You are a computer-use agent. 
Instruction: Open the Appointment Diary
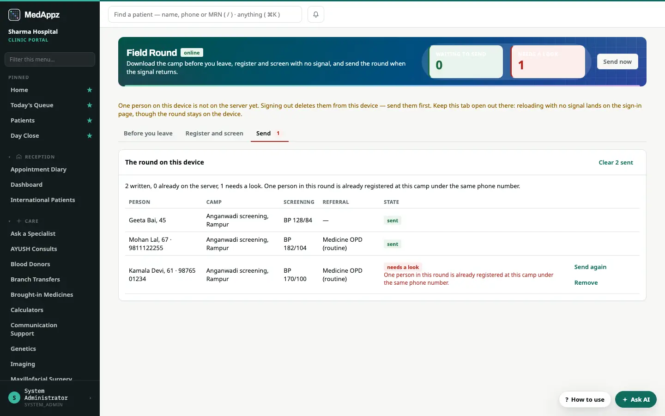pyautogui.click(x=38, y=170)
